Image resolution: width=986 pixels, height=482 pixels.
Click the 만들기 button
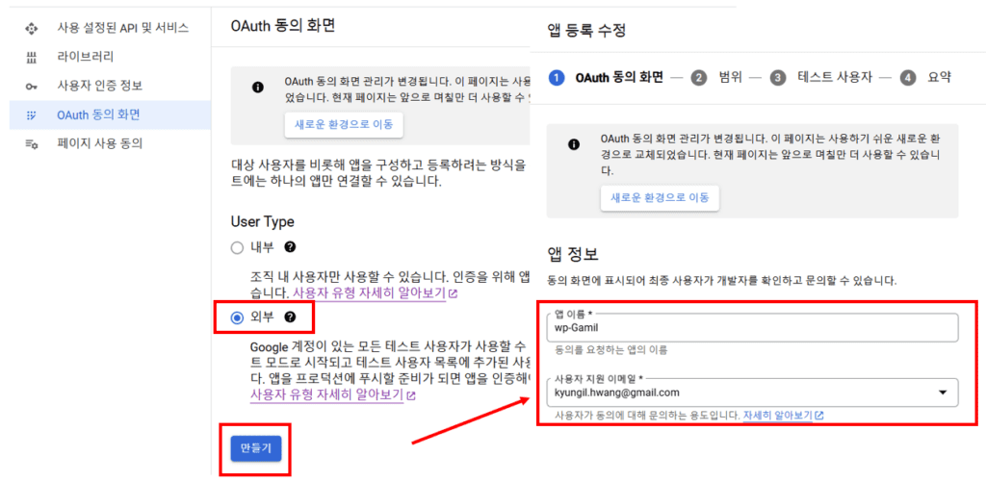(x=255, y=448)
